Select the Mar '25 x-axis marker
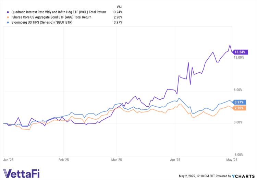Viewport: 257px width, 180px height. [117, 160]
